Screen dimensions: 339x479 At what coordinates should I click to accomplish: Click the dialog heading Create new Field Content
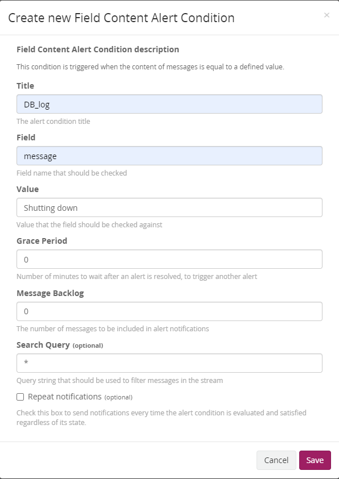121,18
